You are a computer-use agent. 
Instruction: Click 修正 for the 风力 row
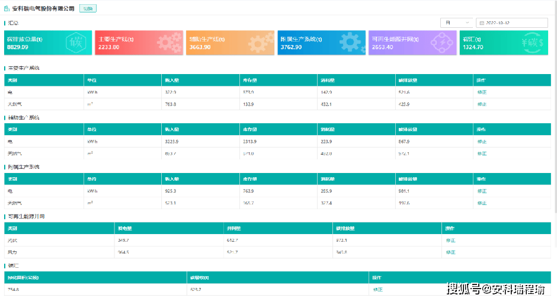pyautogui.click(x=450, y=252)
